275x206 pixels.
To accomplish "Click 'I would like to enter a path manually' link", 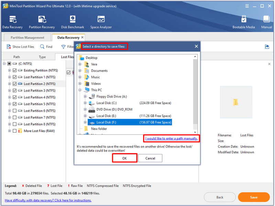I will click(171, 138).
